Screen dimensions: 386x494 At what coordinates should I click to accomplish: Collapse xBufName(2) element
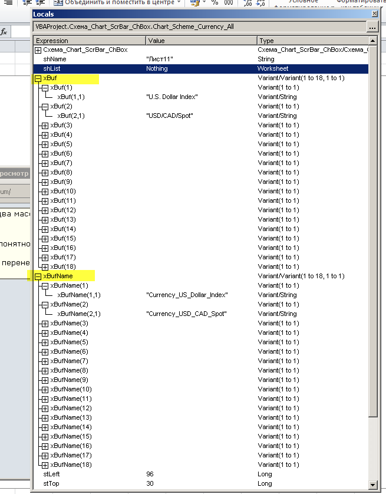click(x=45, y=305)
